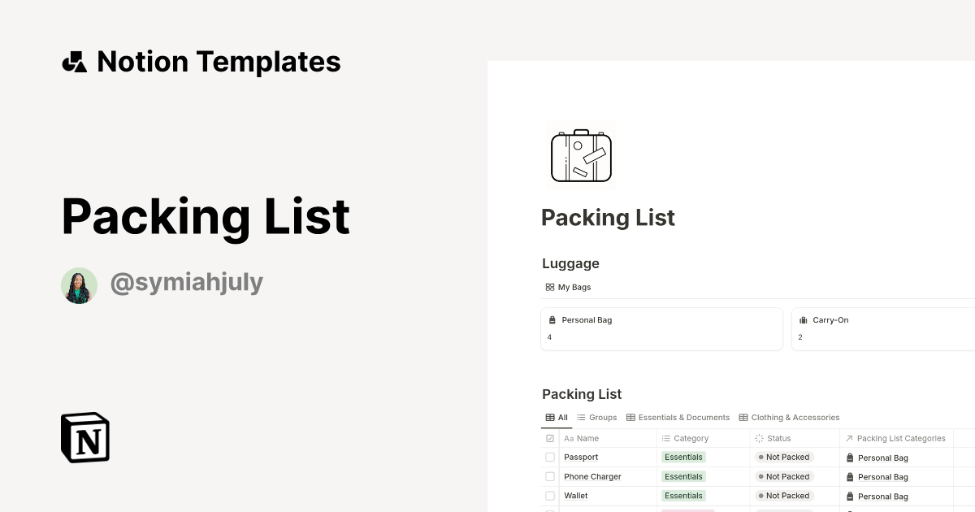Image resolution: width=975 pixels, height=512 pixels.
Task: Click the briefcase icon on the Carry-On card
Action: point(804,319)
